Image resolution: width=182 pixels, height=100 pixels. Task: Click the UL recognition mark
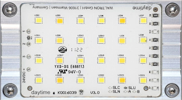click(x=62, y=71)
